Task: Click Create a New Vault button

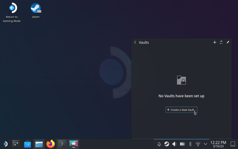Action: coord(182,110)
